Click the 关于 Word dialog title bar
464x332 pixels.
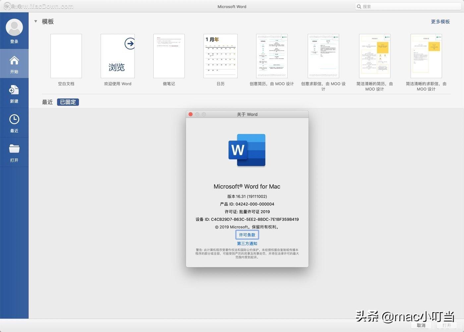tap(247, 114)
